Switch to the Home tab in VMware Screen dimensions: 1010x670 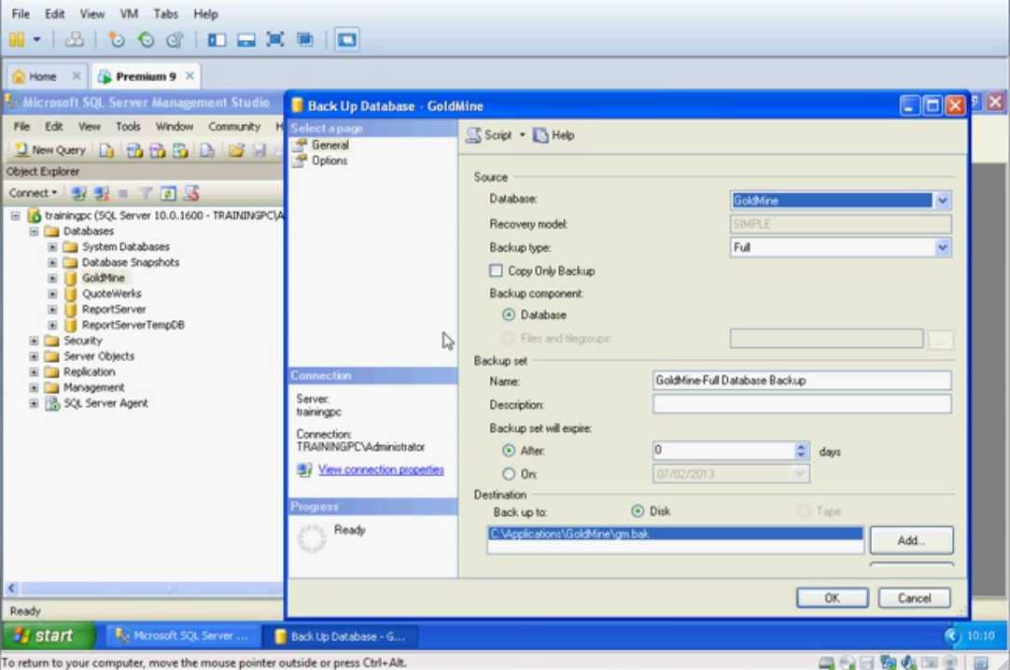(x=43, y=77)
